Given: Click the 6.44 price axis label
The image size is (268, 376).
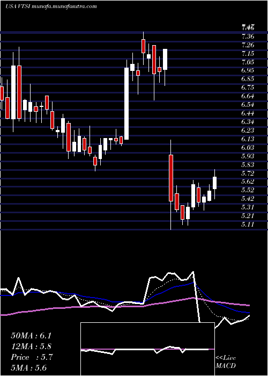Looking at the screenshot, I should (x=248, y=113).
